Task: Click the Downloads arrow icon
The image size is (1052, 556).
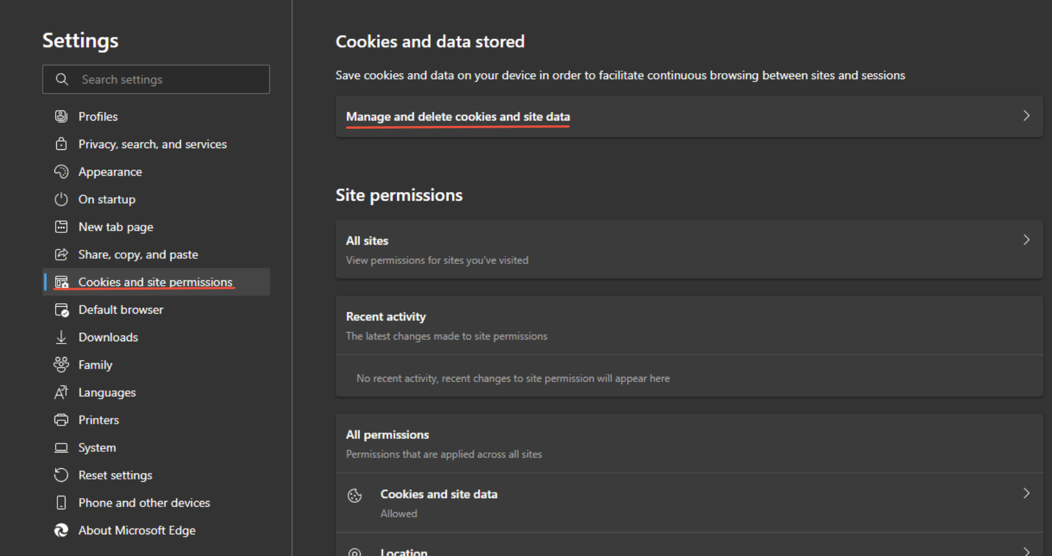Action: click(61, 337)
